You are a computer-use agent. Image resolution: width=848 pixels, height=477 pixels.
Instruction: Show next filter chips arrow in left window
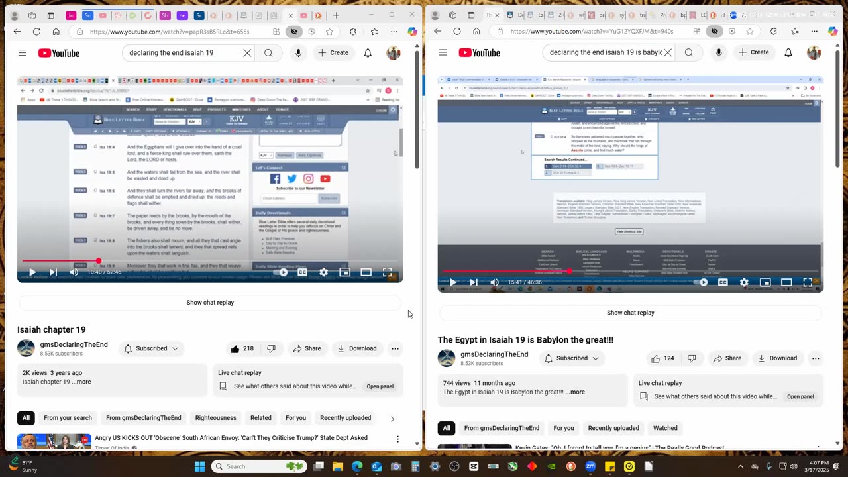pos(392,419)
